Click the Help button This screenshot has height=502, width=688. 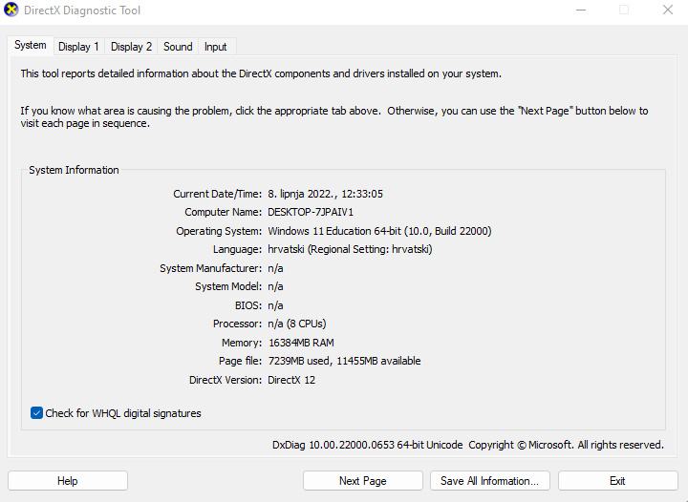coord(68,481)
